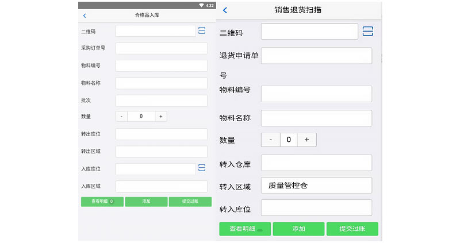Tap the 转出库位 input field

point(161,134)
